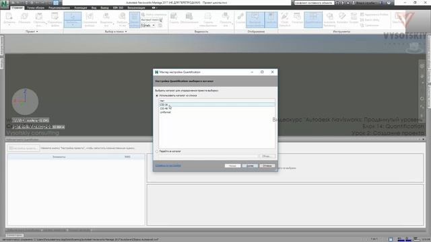Select Uniformat catalog in list
Viewport: 431px width, 242px height.
click(x=217, y=112)
